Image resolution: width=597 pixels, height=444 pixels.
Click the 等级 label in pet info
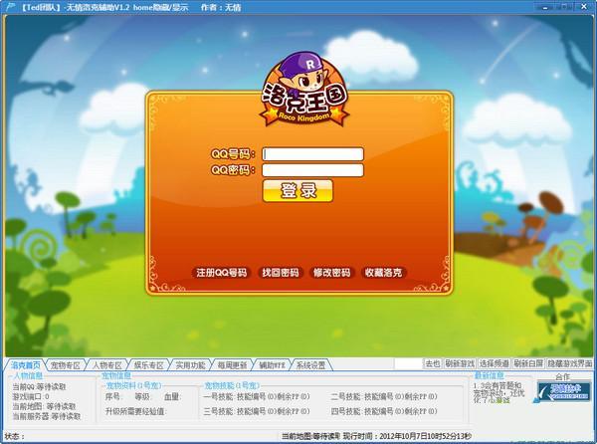coord(143,397)
